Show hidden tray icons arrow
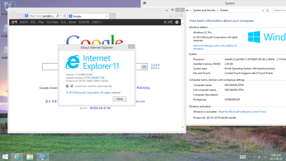 click(x=250, y=157)
